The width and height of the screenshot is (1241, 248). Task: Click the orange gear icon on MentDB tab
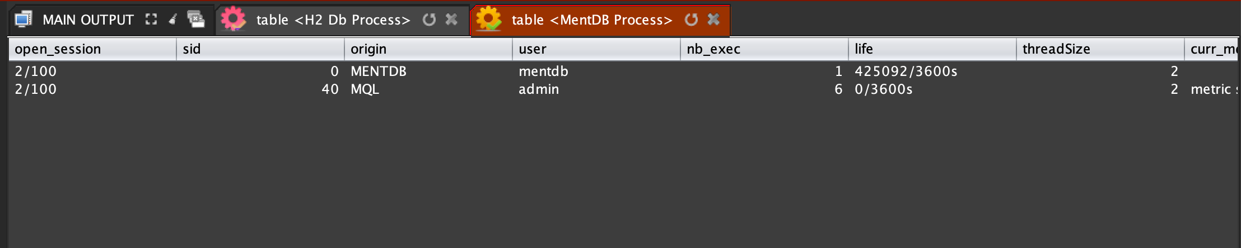tap(488, 20)
